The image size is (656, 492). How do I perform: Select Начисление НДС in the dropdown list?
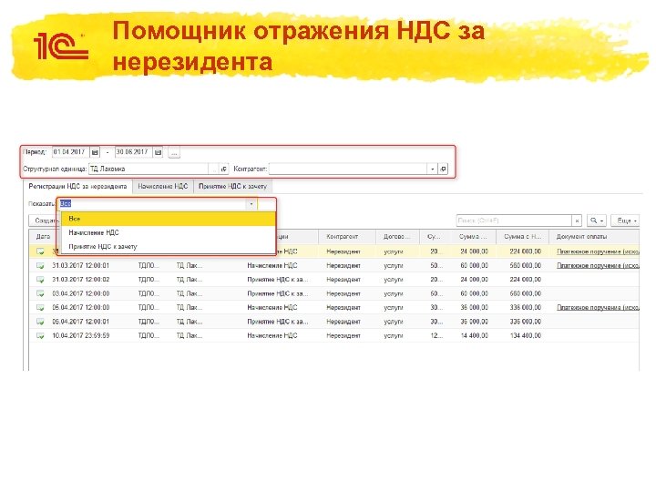click(169, 232)
